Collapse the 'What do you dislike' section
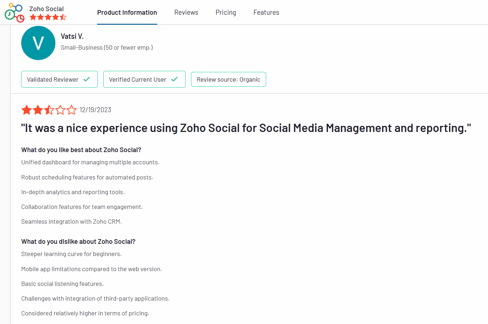Image resolution: width=488 pixels, height=324 pixels. click(x=78, y=241)
